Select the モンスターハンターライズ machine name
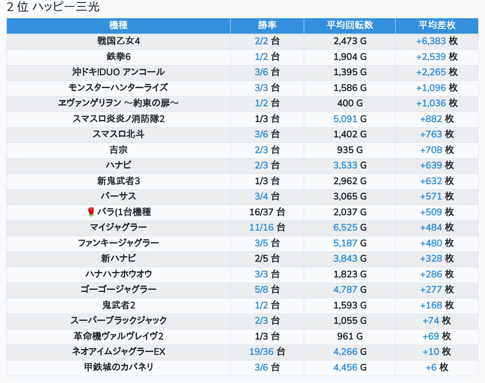485x383 pixels. pyautogui.click(x=118, y=88)
